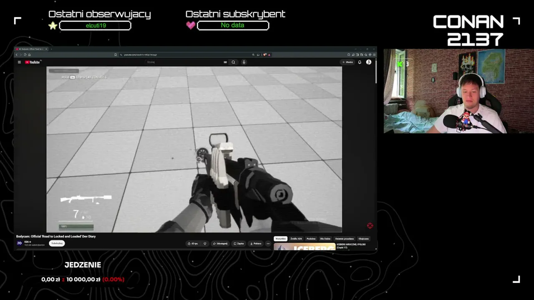Viewport: 534px width, 300px height.
Task: Open the YouTube account avatar menu
Action: (x=369, y=62)
